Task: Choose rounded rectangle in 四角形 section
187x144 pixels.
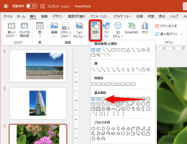Action: (x=98, y=84)
